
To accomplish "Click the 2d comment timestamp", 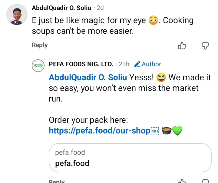I will pyautogui.click(x=100, y=8).
